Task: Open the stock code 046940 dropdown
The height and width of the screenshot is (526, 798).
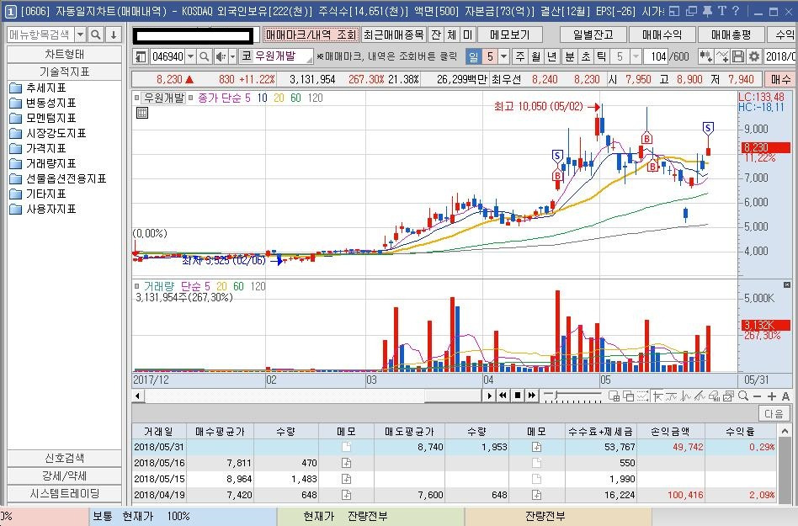Action: (190, 56)
